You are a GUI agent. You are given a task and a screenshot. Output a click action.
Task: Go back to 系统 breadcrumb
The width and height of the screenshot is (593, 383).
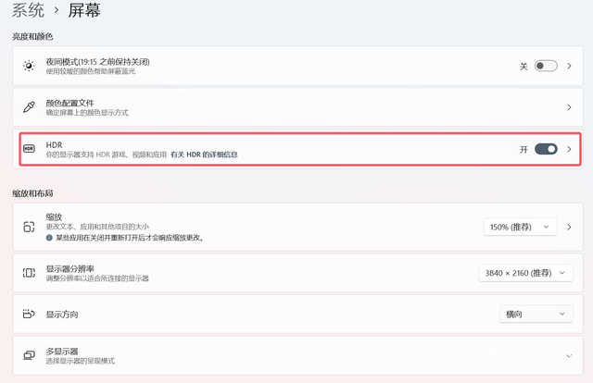point(28,10)
